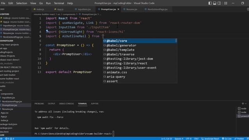Screen dimensions: 249x140
Task: Toggle primary side bar layout icon
Action: pos(210,3)
